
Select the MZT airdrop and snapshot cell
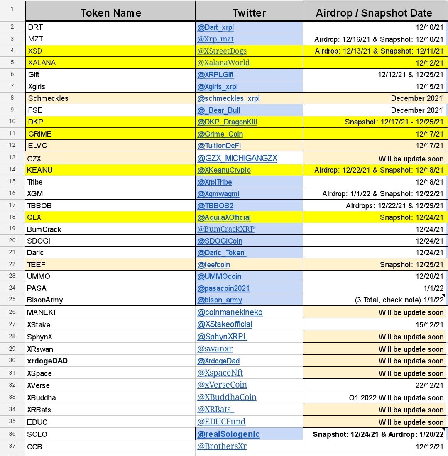point(374,39)
